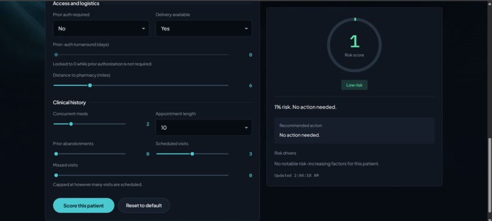
Task: Click the risk score gauge showing 1
Action: (354, 45)
